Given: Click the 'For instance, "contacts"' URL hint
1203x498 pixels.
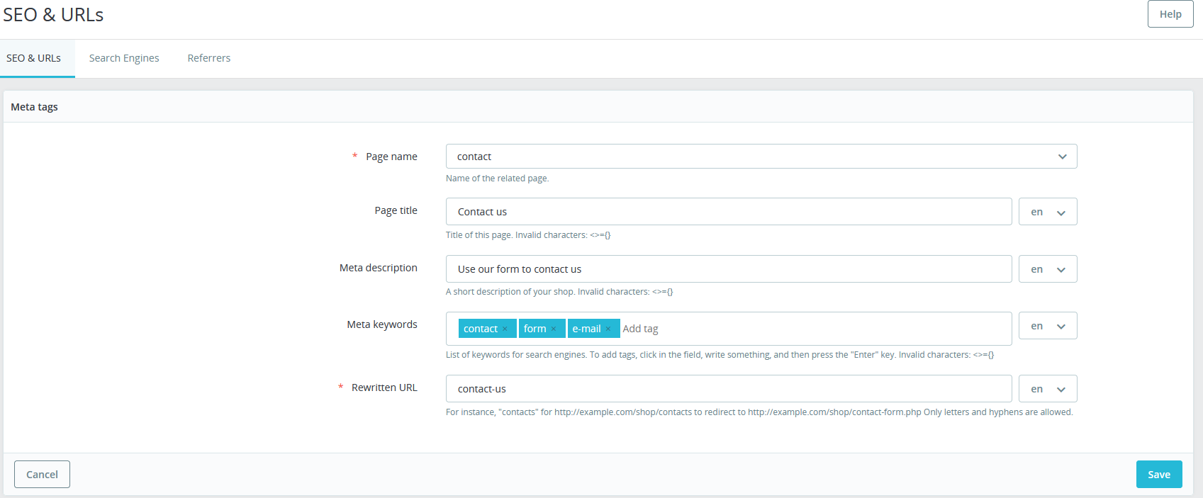Looking at the screenshot, I should pyautogui.click(x=759, y=412).
